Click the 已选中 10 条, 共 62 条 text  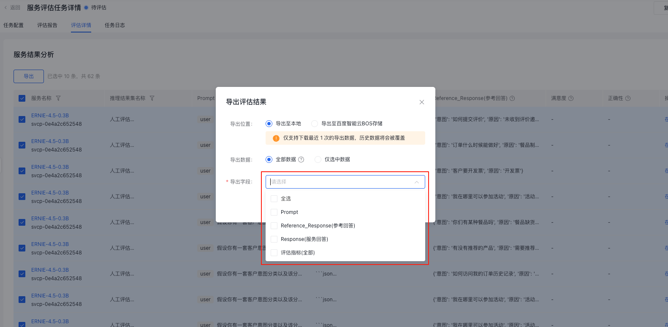(x=74, y=76)
